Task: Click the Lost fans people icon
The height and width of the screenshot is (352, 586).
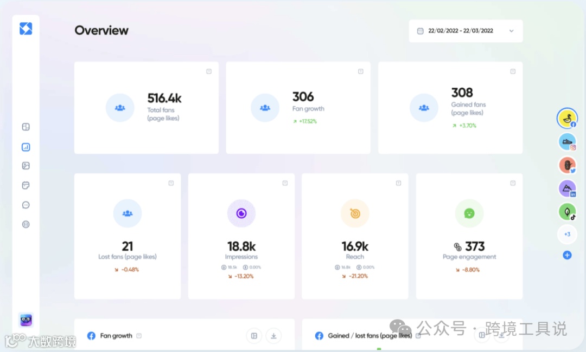Action: point(128,213)
